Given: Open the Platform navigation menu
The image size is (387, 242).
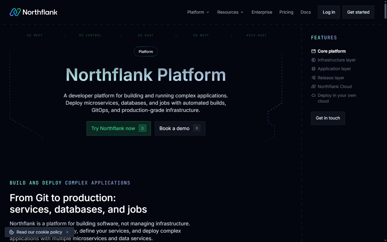Looking at the screenshot, I should (x=198, y=12).
